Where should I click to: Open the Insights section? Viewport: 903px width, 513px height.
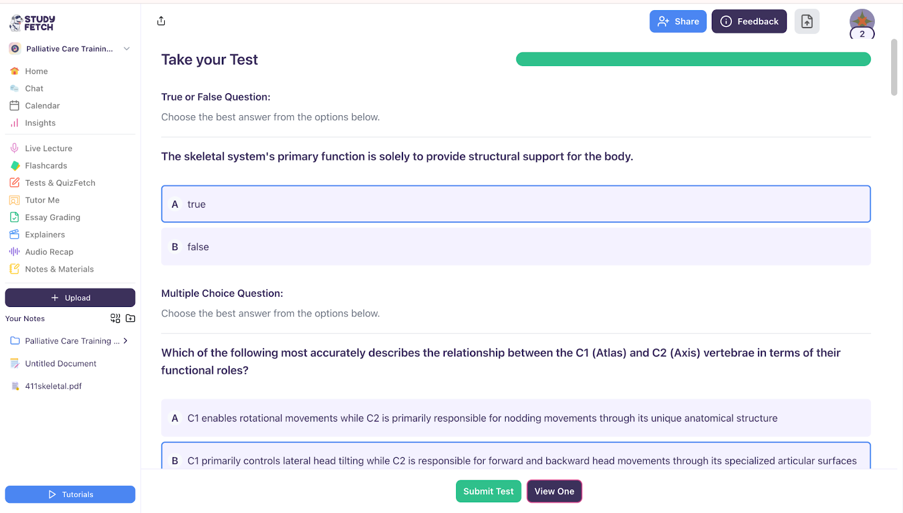click(x=40, y=122)
